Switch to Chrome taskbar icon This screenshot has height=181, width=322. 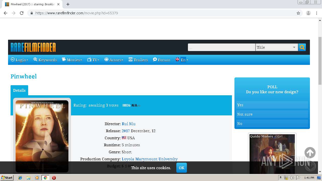click(45, 178)
